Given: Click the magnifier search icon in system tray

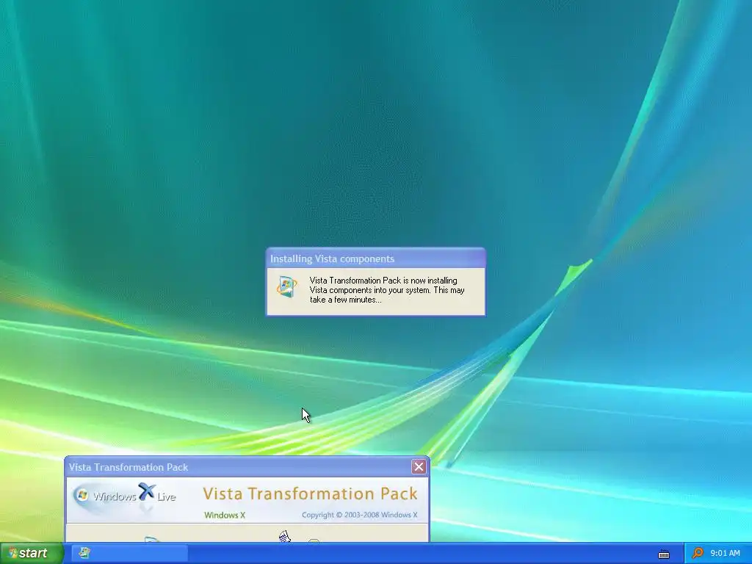Looking at the screenshot, I should tap(698, 553).
